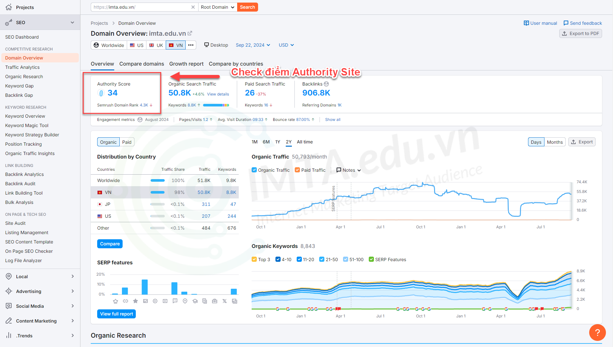Click the star reviews SERP feature icon
This screenshot has height=347, width=613.
tap(135, 301)
